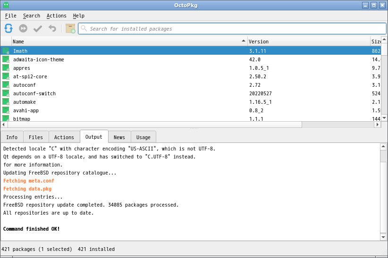Sort by the Size column header
Image resolution: width=388 pixels, height=258 pixels.
click(376, 42)
